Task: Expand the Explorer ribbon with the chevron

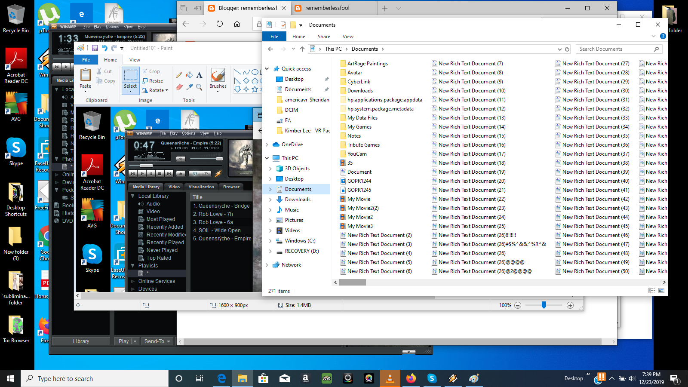Action: coord(654,37)
